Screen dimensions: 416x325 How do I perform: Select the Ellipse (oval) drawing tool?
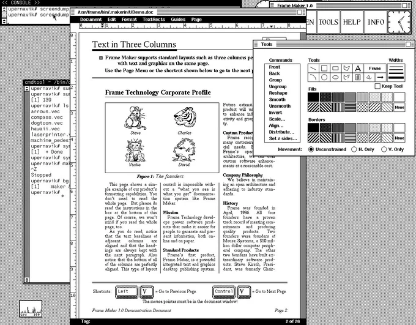[x=335, y=77]
